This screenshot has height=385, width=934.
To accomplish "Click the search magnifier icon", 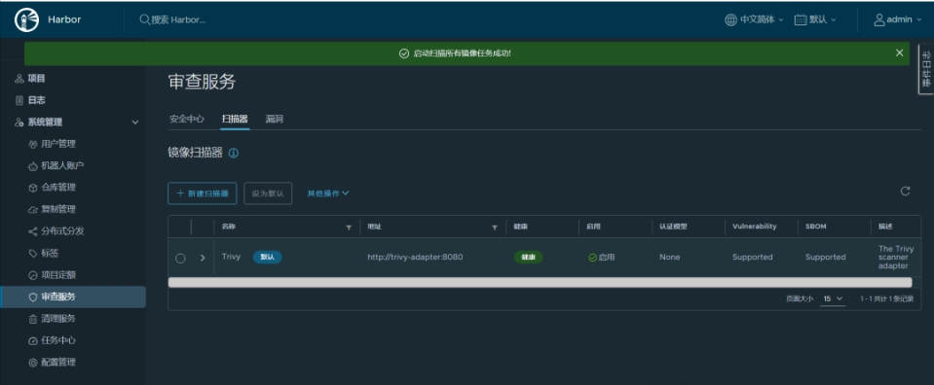I will [x=144, y=19].
